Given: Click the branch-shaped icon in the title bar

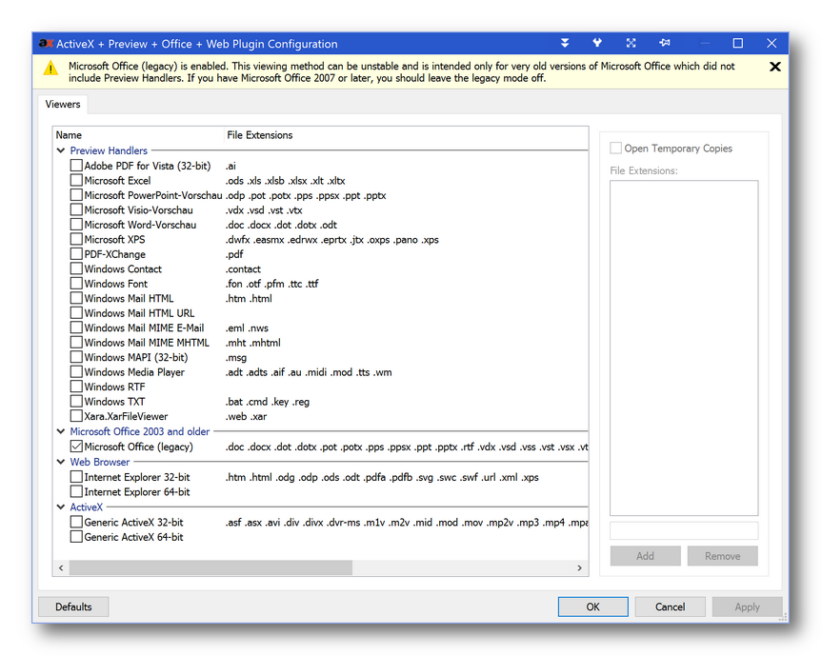Looking at the screenshot, I should 597,43.
